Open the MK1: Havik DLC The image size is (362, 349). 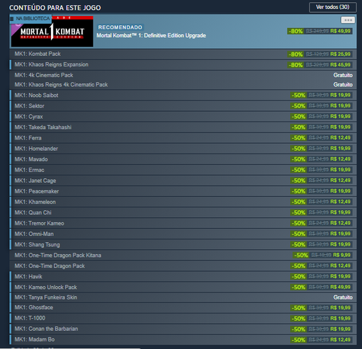coord(183,276)
